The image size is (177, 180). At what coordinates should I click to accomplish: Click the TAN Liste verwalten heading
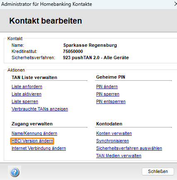pyautogui.click(x=34, y=77)
